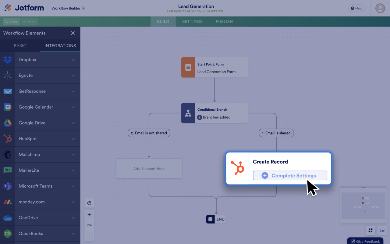
Task: Click the Egnyte icon
Action: [8, 75]
